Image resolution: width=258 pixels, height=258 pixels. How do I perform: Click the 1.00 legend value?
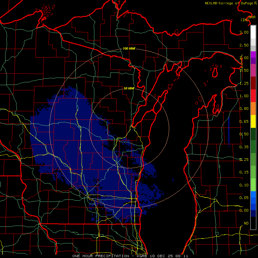pos(244,96)
